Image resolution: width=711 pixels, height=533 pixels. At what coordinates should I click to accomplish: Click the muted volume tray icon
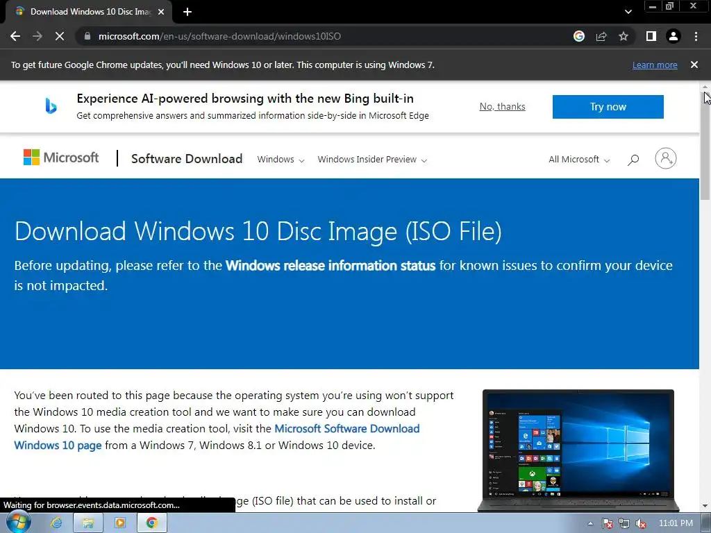pyautogui.click(x=641, y=523)
